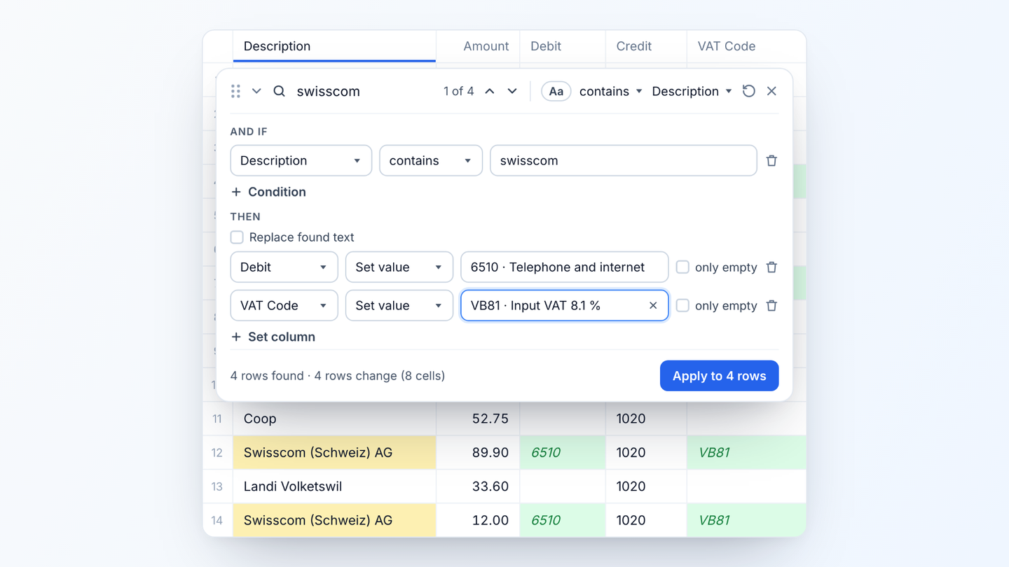The height and width of the screenshot is (567, 1009).
Task: Click the 6510 debit preview in row 14
Action: tap(563, 520)
